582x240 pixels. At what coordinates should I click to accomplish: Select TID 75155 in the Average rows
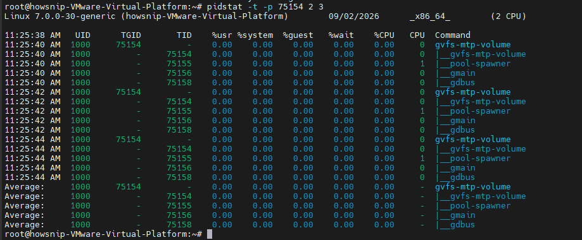pyautogui.click(x=179, y=206)
